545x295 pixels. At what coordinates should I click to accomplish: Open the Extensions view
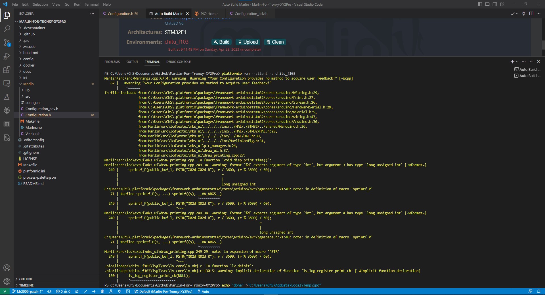click(7, 70)
